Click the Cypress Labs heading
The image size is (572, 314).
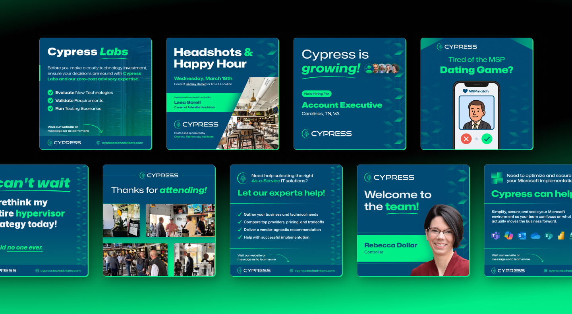click(88, 52)
